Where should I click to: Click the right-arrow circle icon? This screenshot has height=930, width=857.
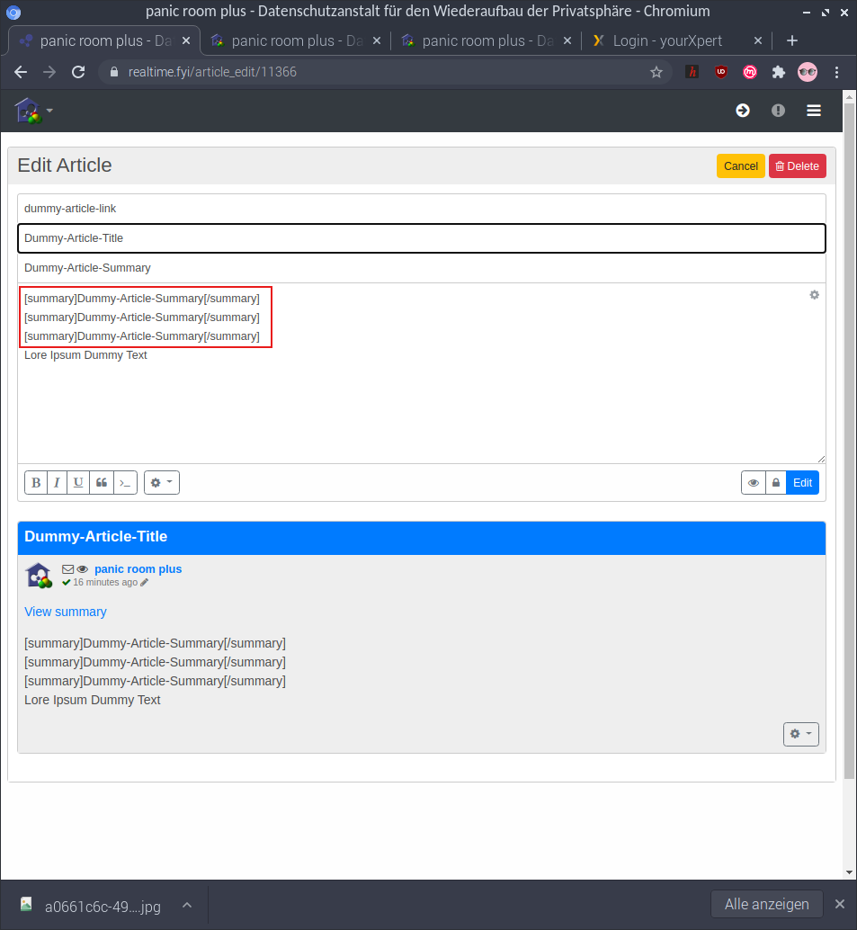pos(743,111)
